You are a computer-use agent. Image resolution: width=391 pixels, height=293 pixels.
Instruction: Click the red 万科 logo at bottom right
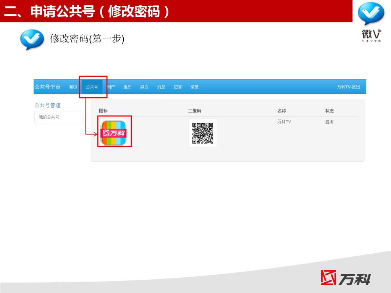(x=346, y=278)
